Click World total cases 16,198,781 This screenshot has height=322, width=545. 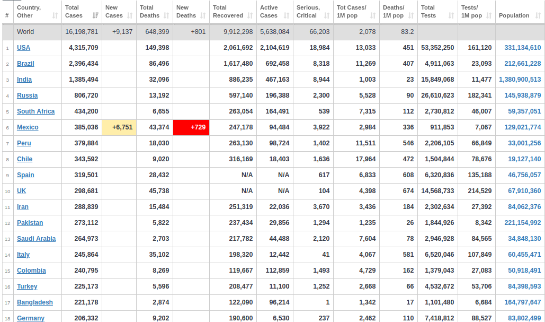82,32
